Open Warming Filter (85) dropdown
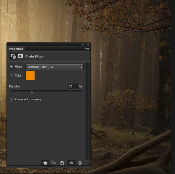 pyautogui.click(x=54, y=67)
